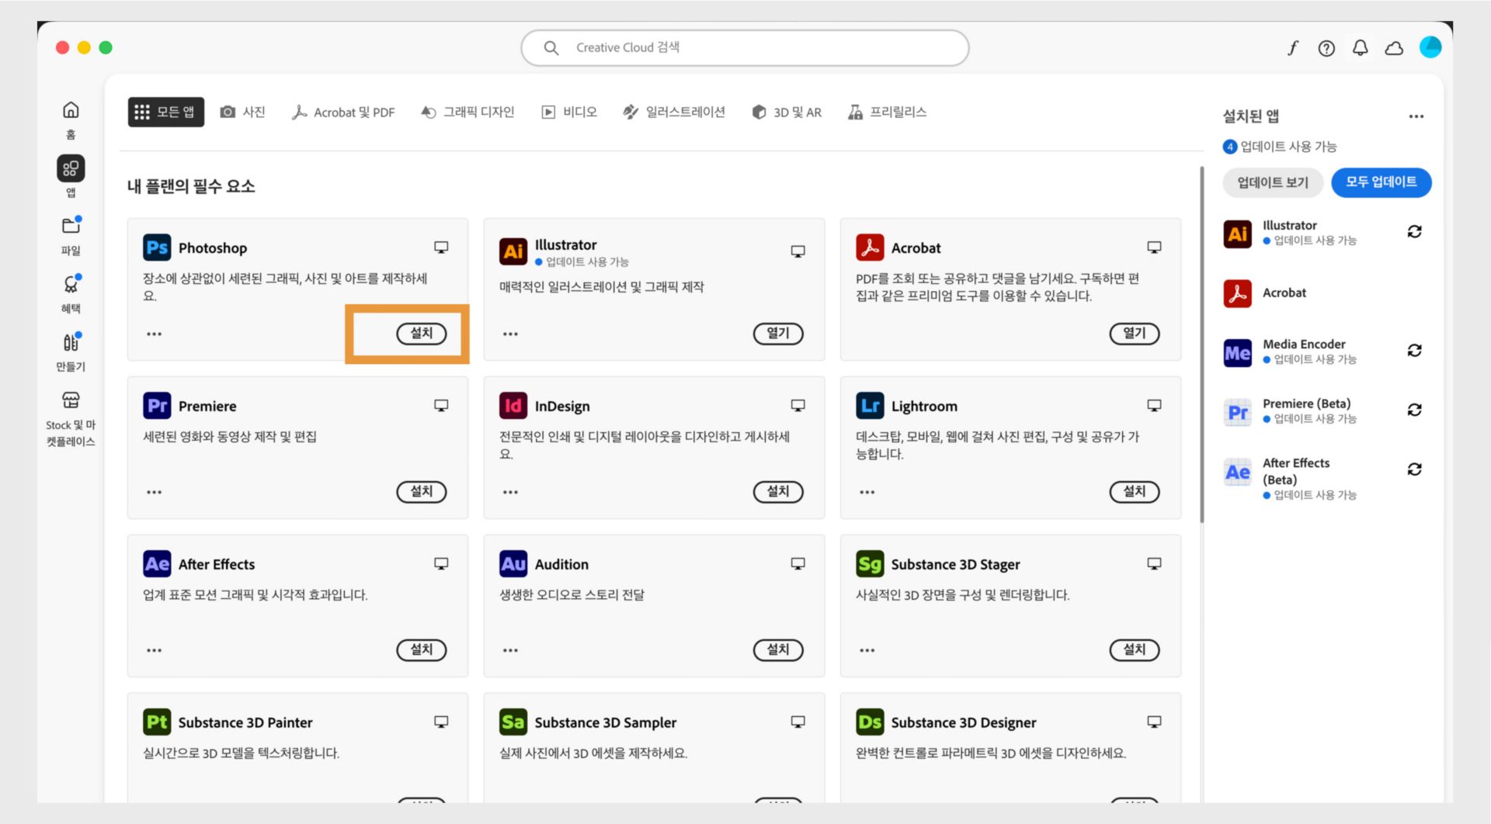Open Illustrator with the 열기 button
1491x824 pixels.
[778, 334]
